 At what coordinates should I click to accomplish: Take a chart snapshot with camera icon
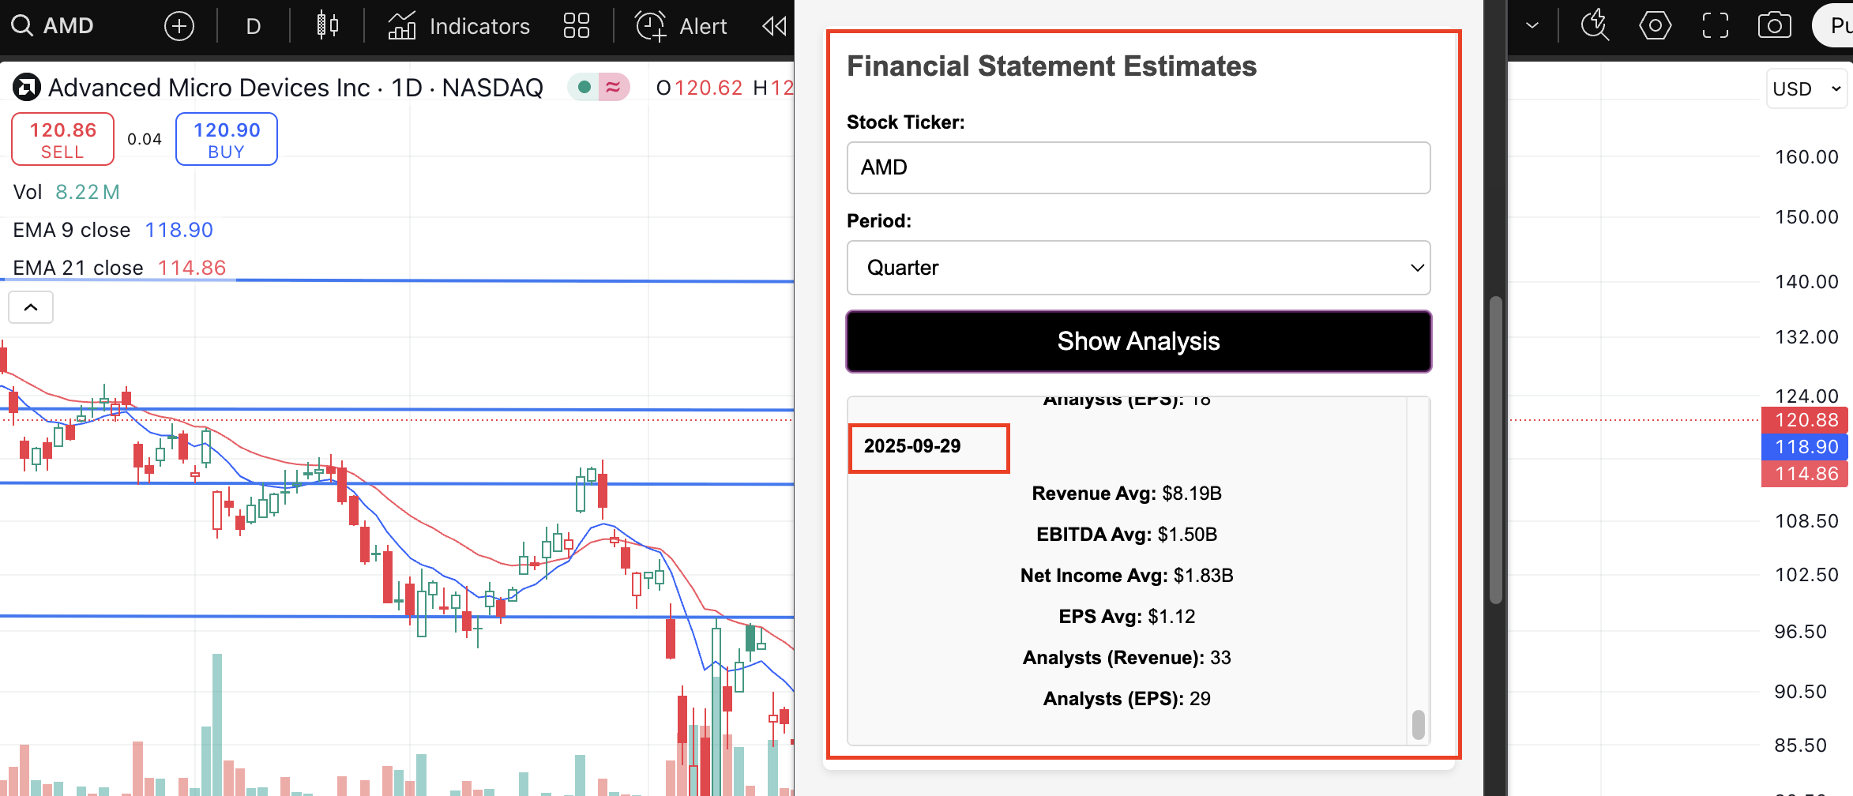1774,26
